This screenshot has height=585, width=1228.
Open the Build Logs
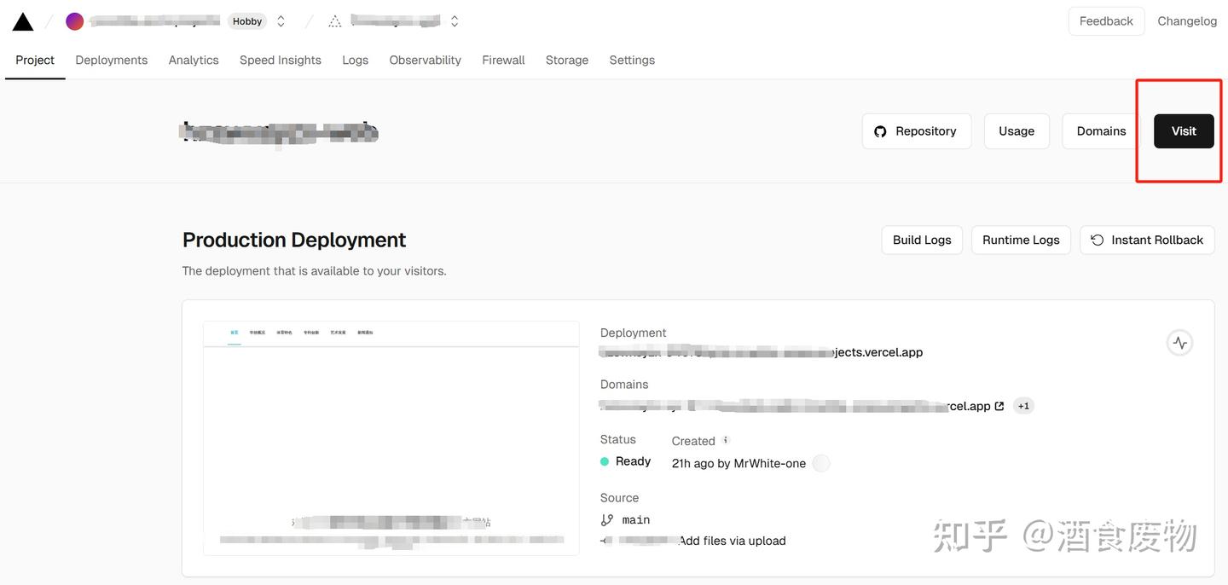(x=921, y=240)
